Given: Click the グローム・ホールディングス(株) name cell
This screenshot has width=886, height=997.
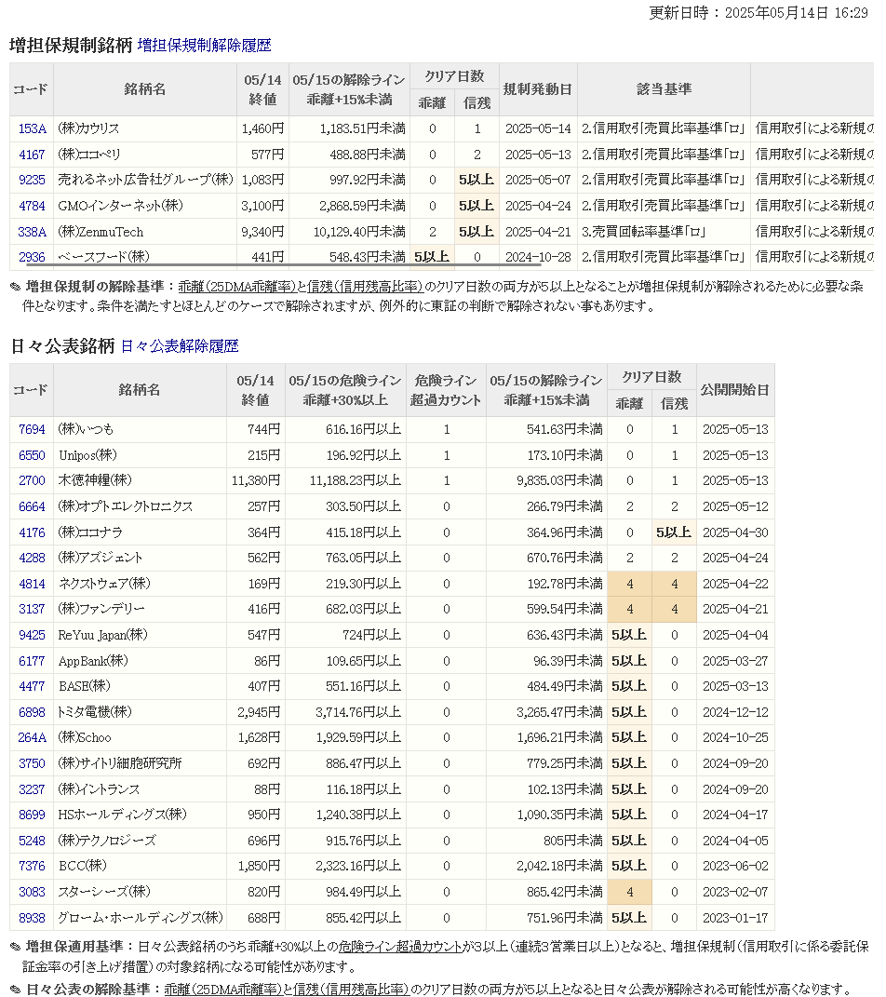Looking at the screenshot, I should [140, 918].
